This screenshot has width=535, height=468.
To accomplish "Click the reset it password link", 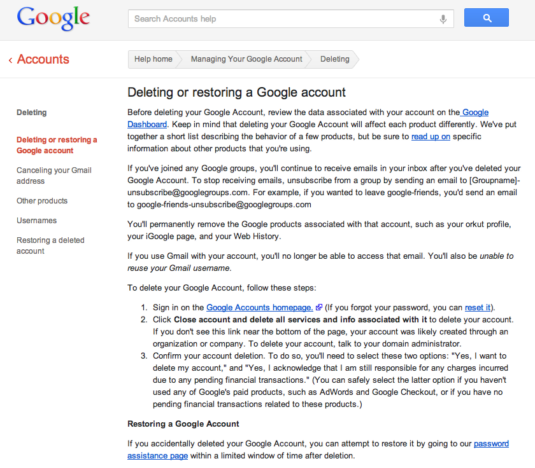I will click(478, 308).
